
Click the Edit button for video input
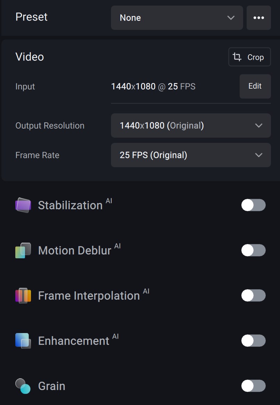pyautogui.click(x=255, y=86)
